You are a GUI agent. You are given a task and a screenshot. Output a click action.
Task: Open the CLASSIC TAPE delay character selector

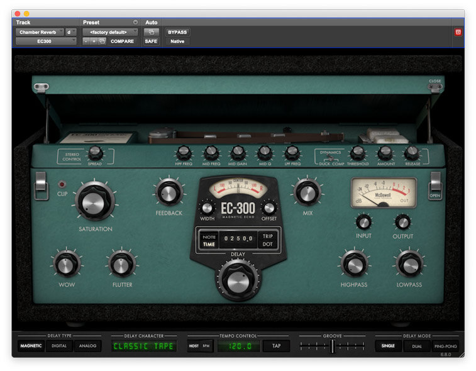[143, 346]
